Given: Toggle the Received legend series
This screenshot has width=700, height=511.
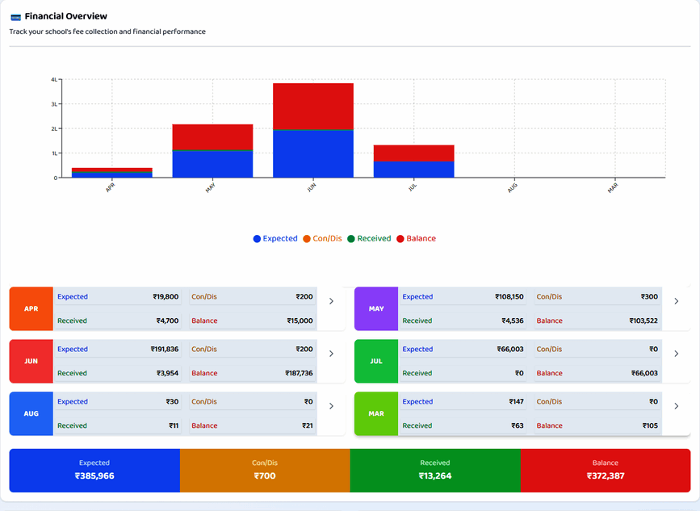Looking at the screenshot, I should point(369,239).
